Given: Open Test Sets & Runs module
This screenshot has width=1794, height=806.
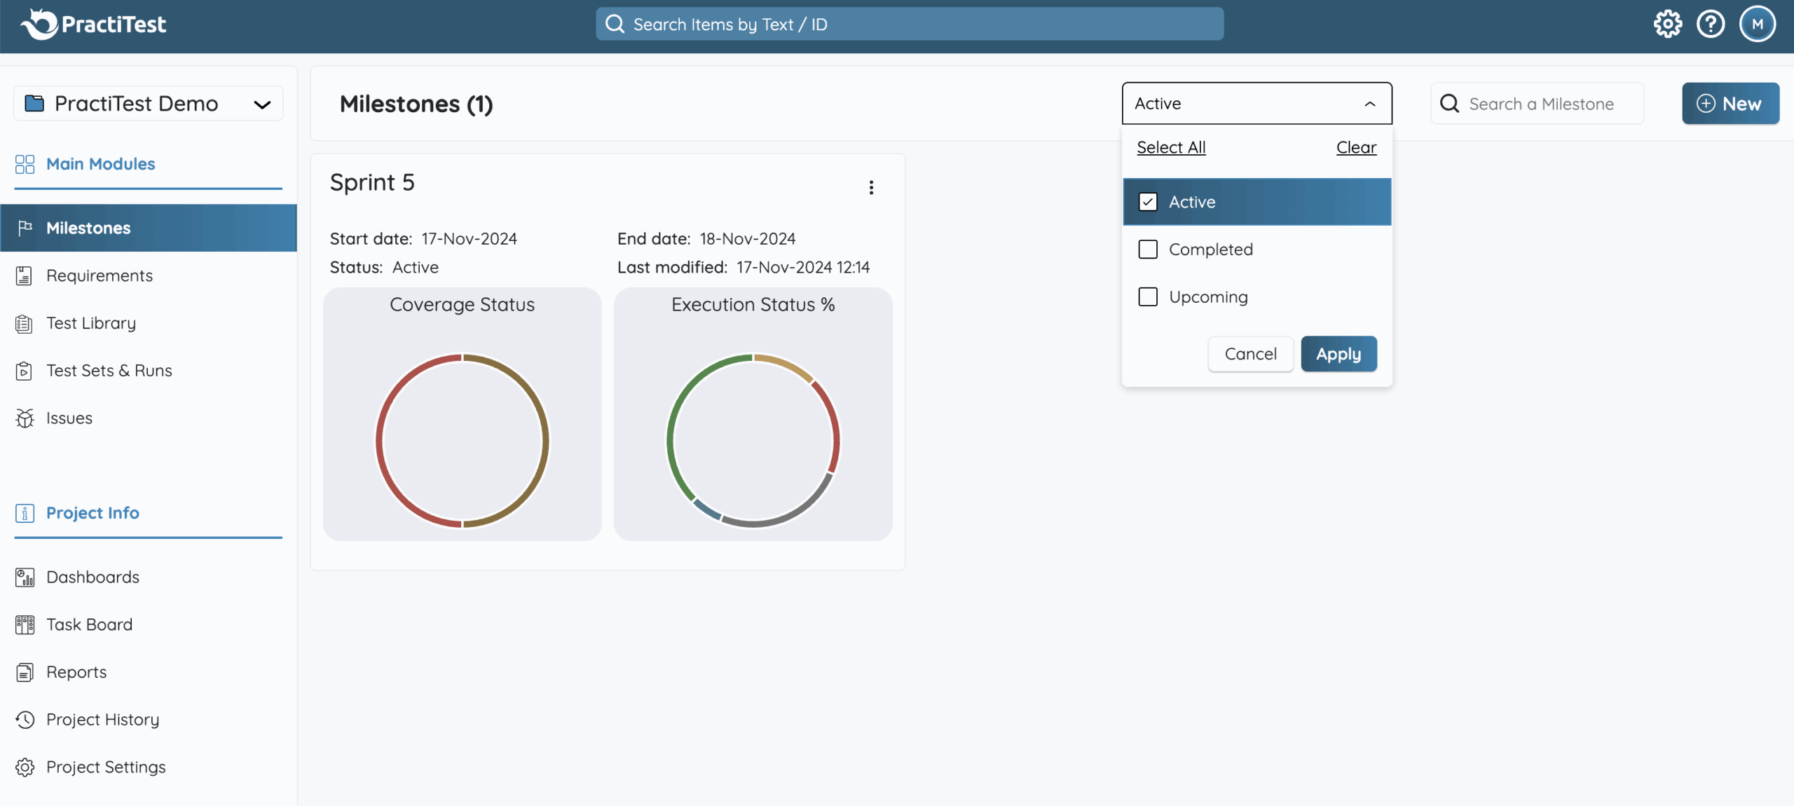Looking at the screenshot, I should tap(109, 371).
